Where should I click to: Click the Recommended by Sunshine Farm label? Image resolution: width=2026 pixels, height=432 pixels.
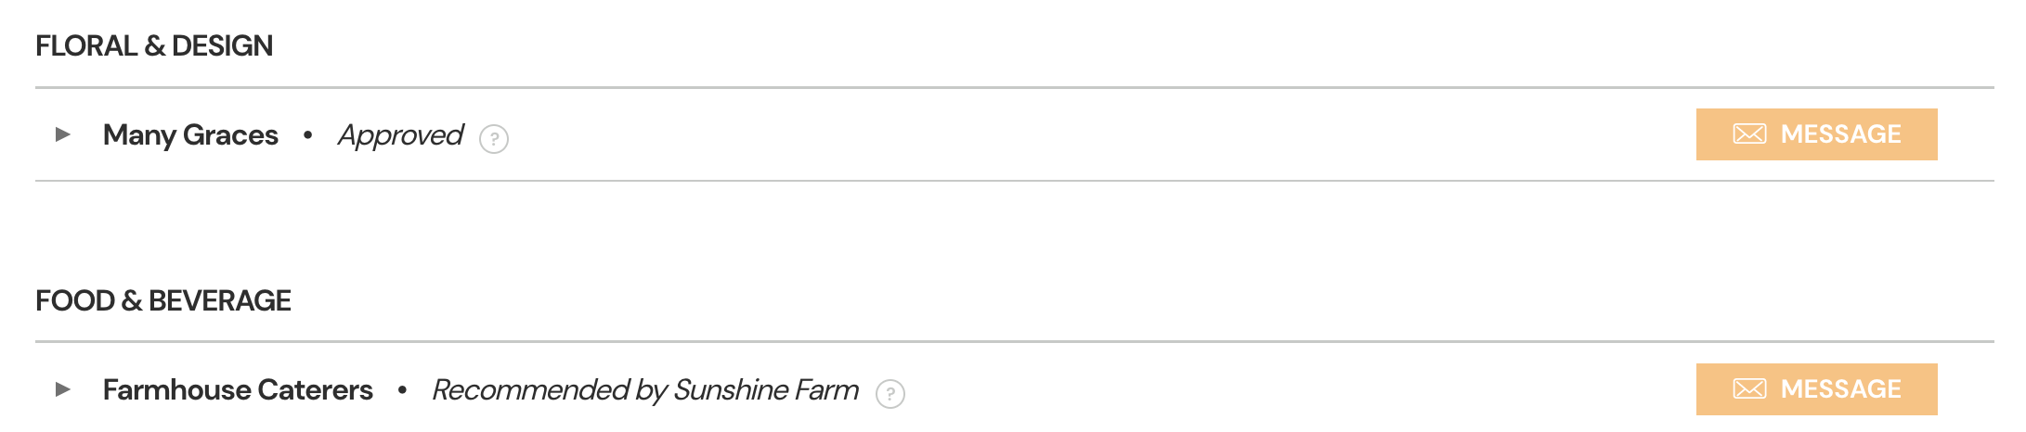[x=645, y=390]
